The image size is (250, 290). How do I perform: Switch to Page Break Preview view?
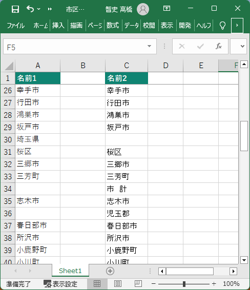(138, 283)
